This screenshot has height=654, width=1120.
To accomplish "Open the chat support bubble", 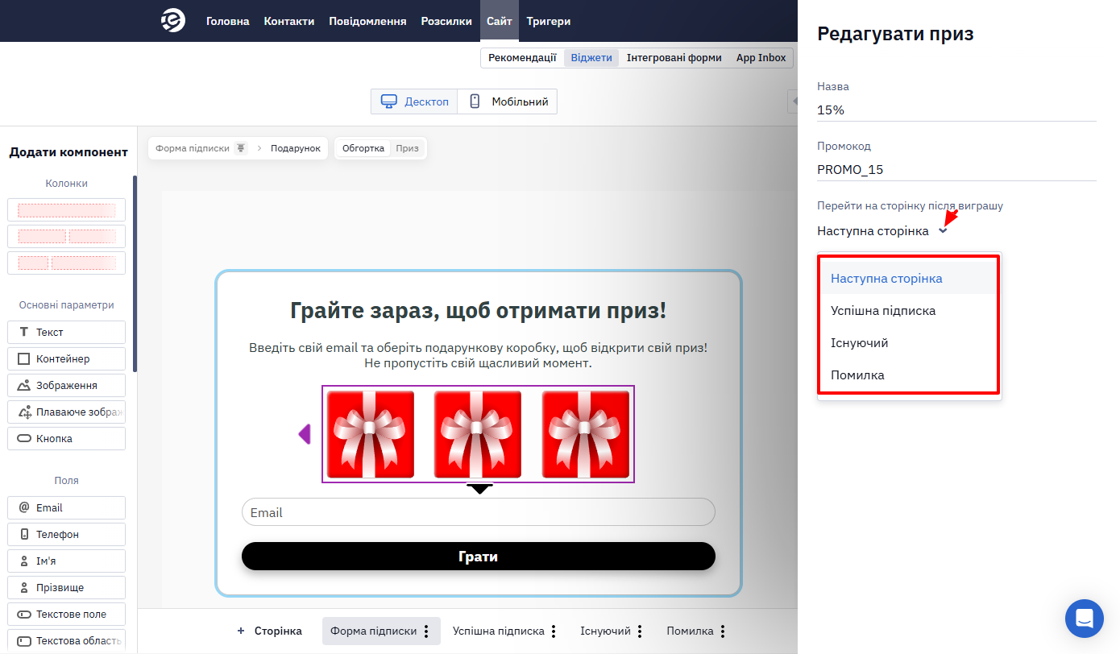I will tap(1085, 619).
